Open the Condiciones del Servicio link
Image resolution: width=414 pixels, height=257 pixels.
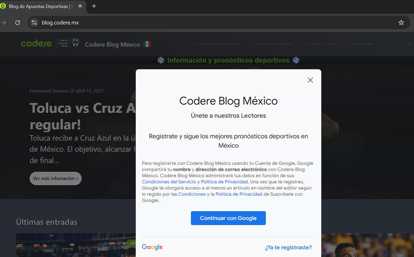(169, 182)
